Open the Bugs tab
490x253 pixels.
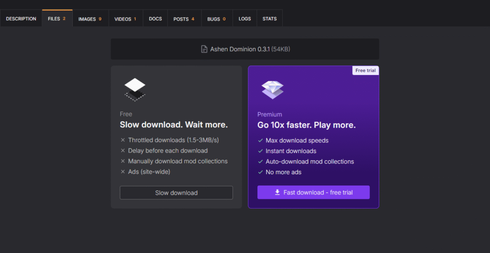216,19
